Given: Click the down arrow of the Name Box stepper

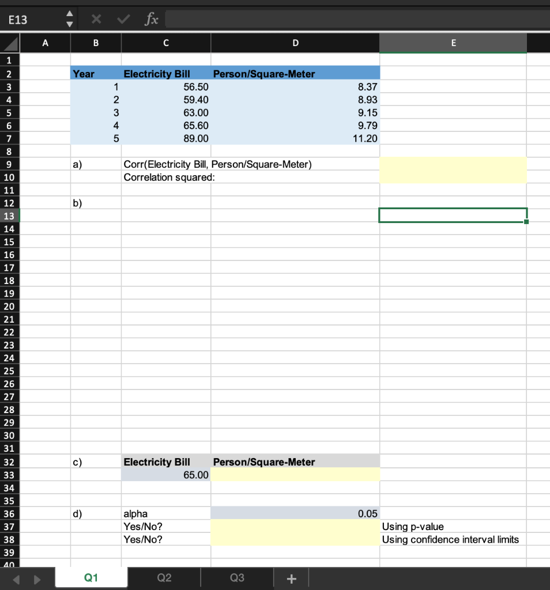Looking at the screenshot, I should coord(70,23).
